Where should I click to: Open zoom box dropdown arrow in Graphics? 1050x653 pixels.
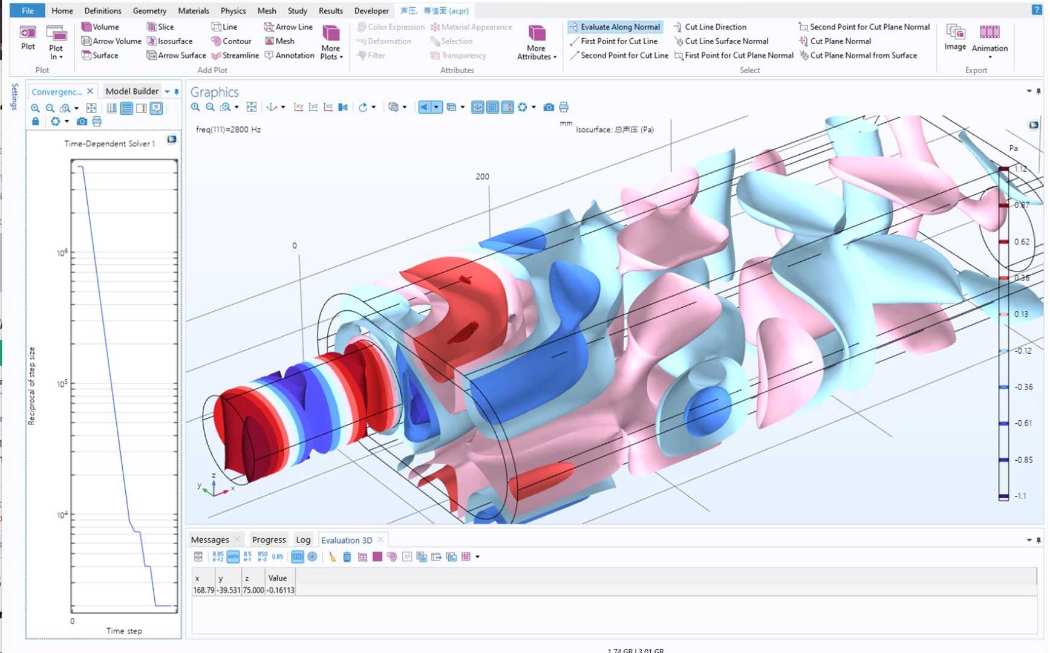(x=236, y=107)
